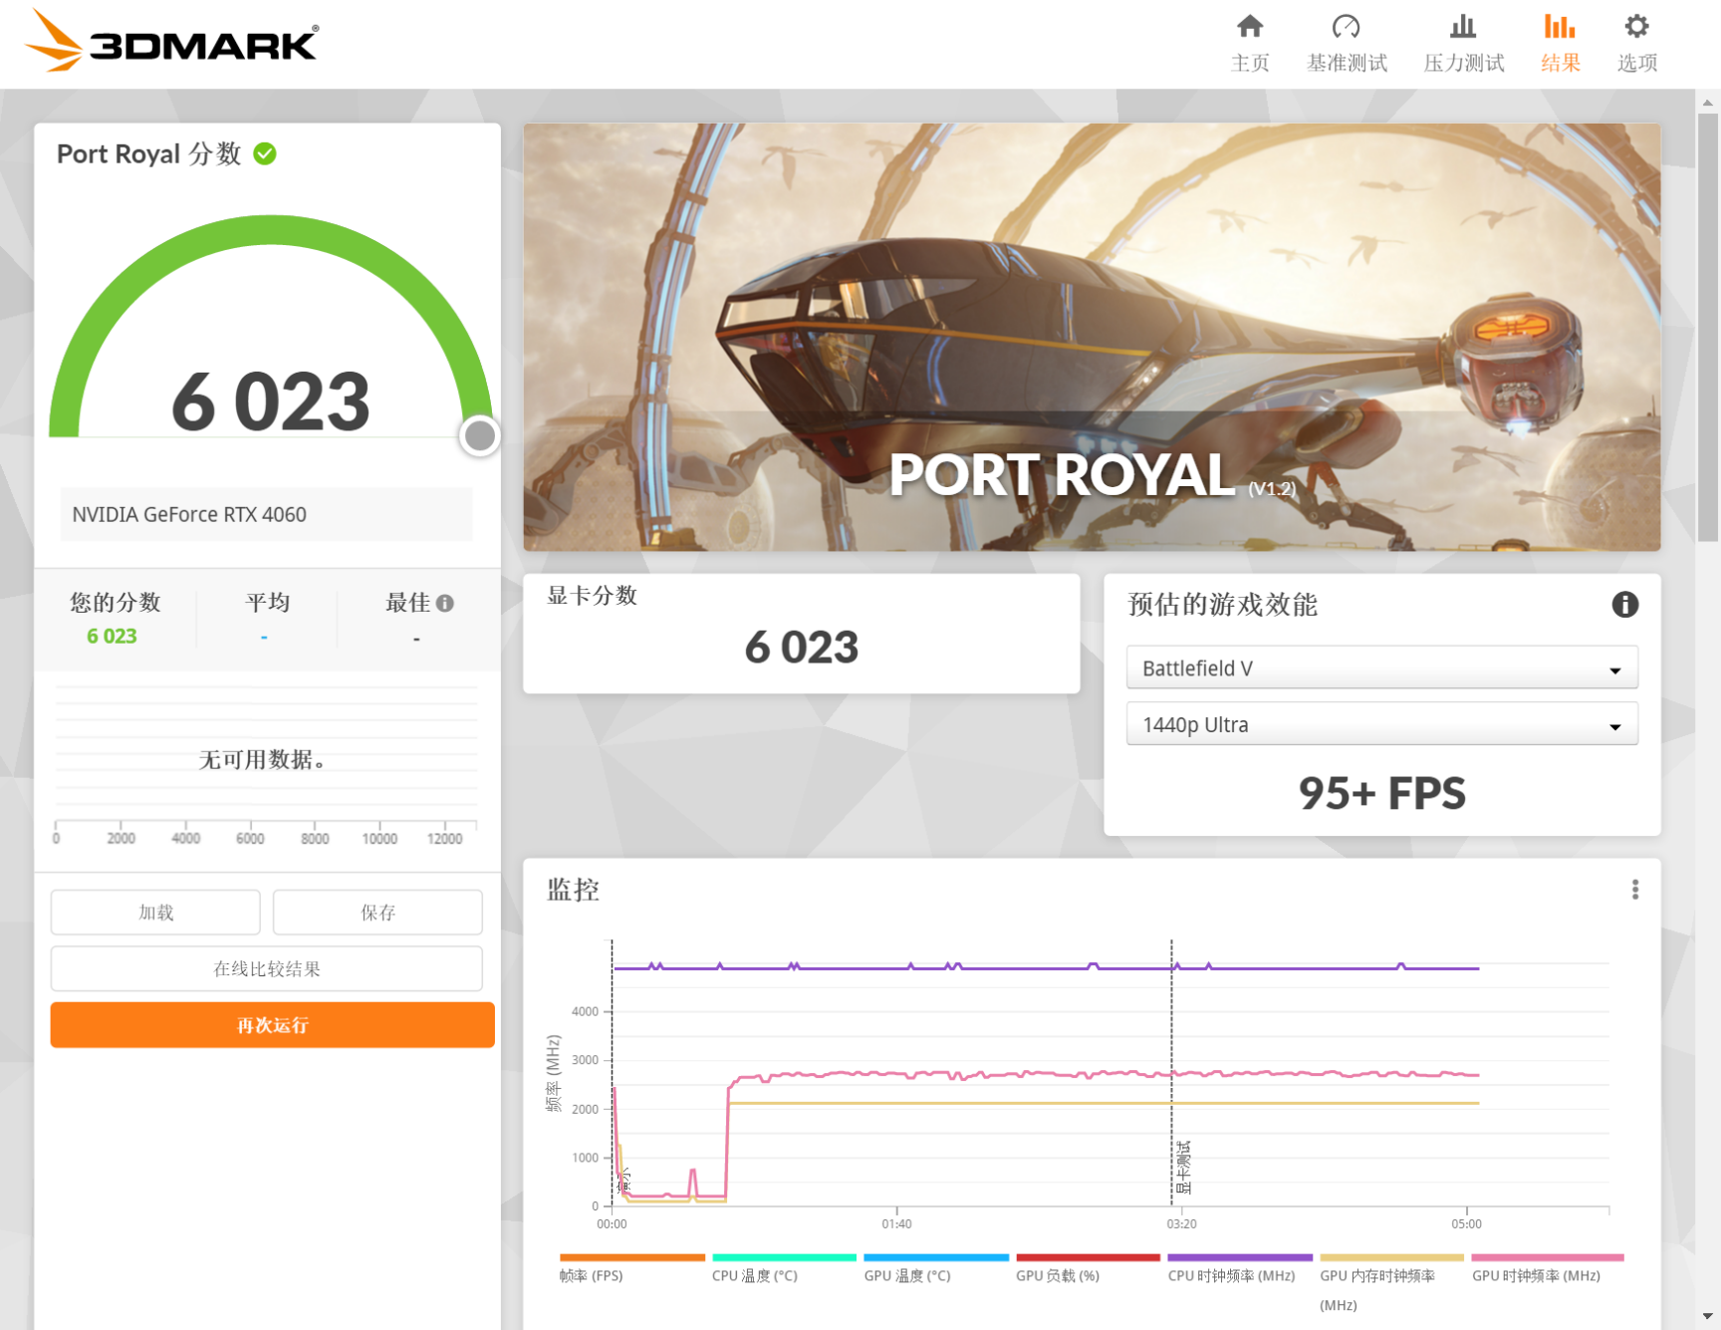This screenshot has height=1330, width=1721.
Task: Toggle the CPU 温度 green legend swatch
Action: (x=784, y=1257)
